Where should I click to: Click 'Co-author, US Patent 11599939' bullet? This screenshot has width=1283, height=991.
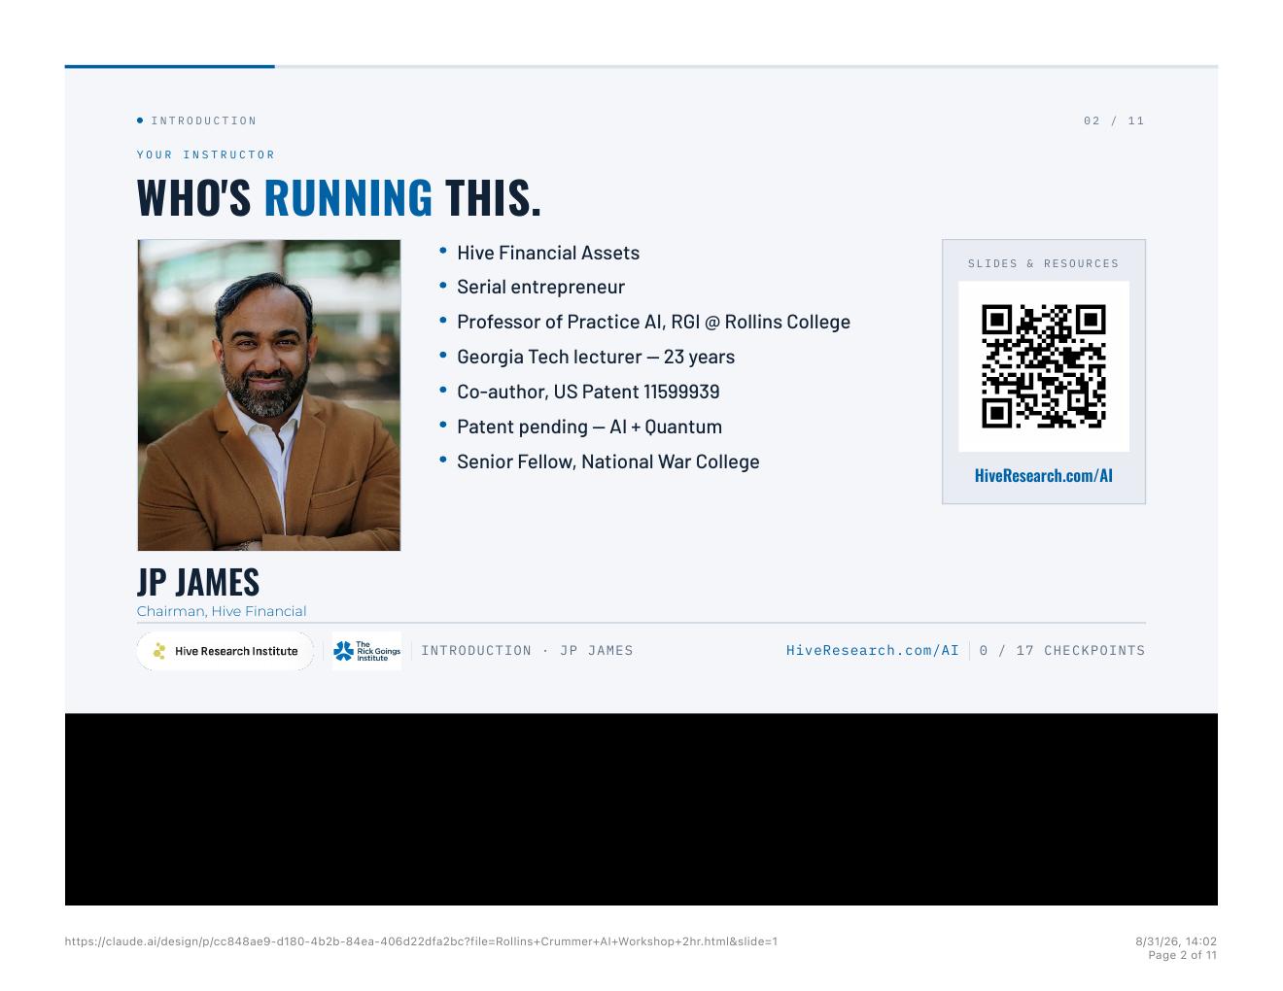click(589, 392)
